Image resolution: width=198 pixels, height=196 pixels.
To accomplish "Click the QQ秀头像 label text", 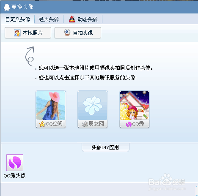I will pos(14,176).
